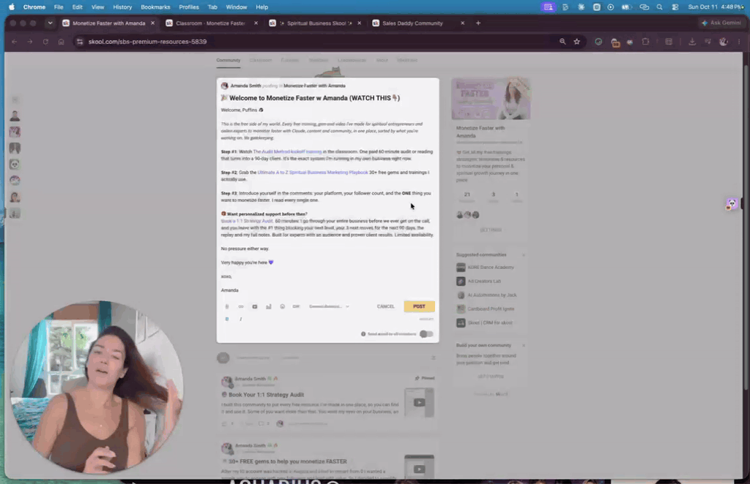The width and height of the screenshot is (750, 484).
Task: Click the Ask Gemini button
Action: coord(721,23)
